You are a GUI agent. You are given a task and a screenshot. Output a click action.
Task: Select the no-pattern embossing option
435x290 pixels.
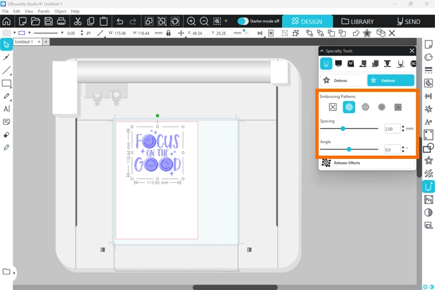click(x=333, y=107)
